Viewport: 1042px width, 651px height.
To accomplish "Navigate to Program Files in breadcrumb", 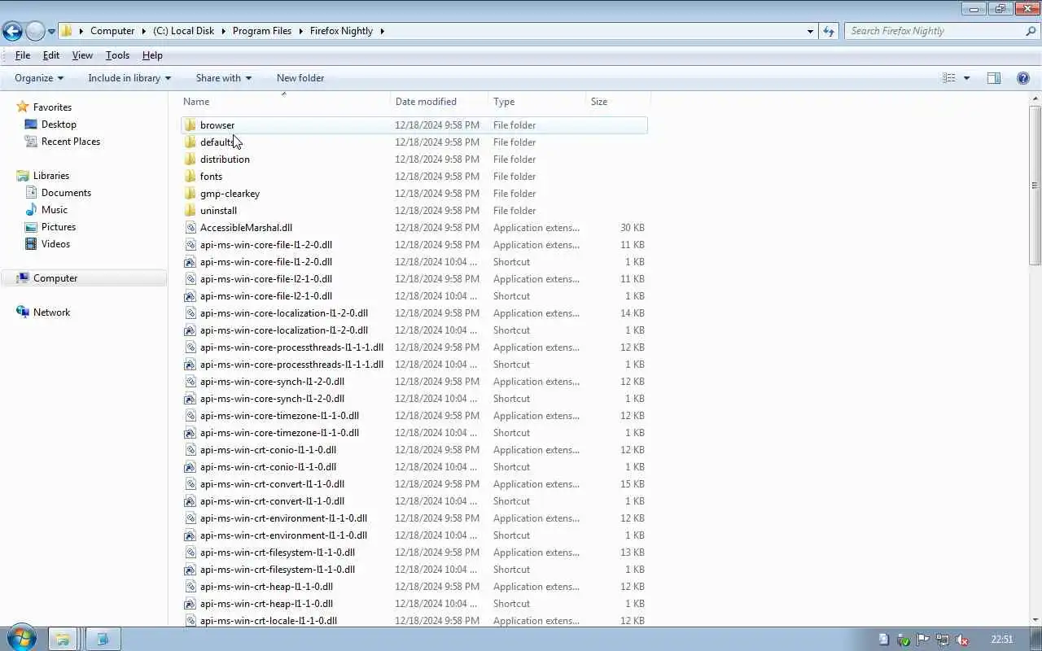I will [262, 31].
